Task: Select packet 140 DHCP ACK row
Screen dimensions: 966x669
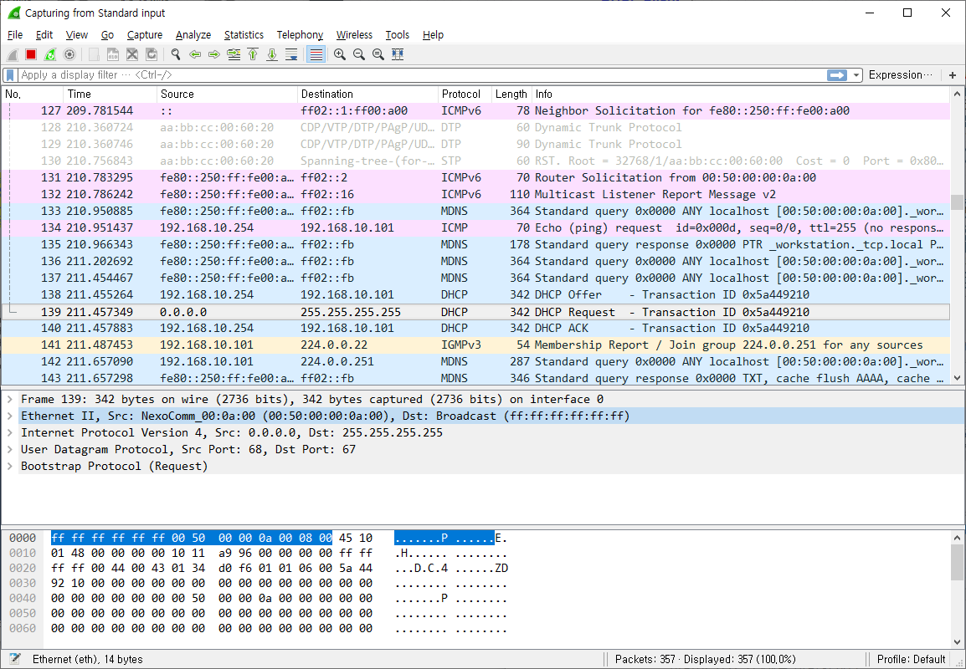Action: (x=475, y=328)
